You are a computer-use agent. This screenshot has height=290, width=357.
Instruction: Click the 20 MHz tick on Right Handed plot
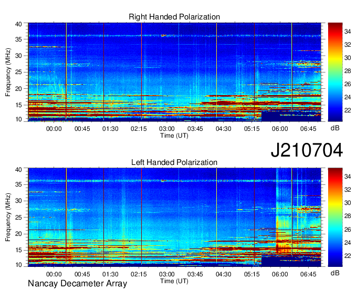click(x=18, y=89)
